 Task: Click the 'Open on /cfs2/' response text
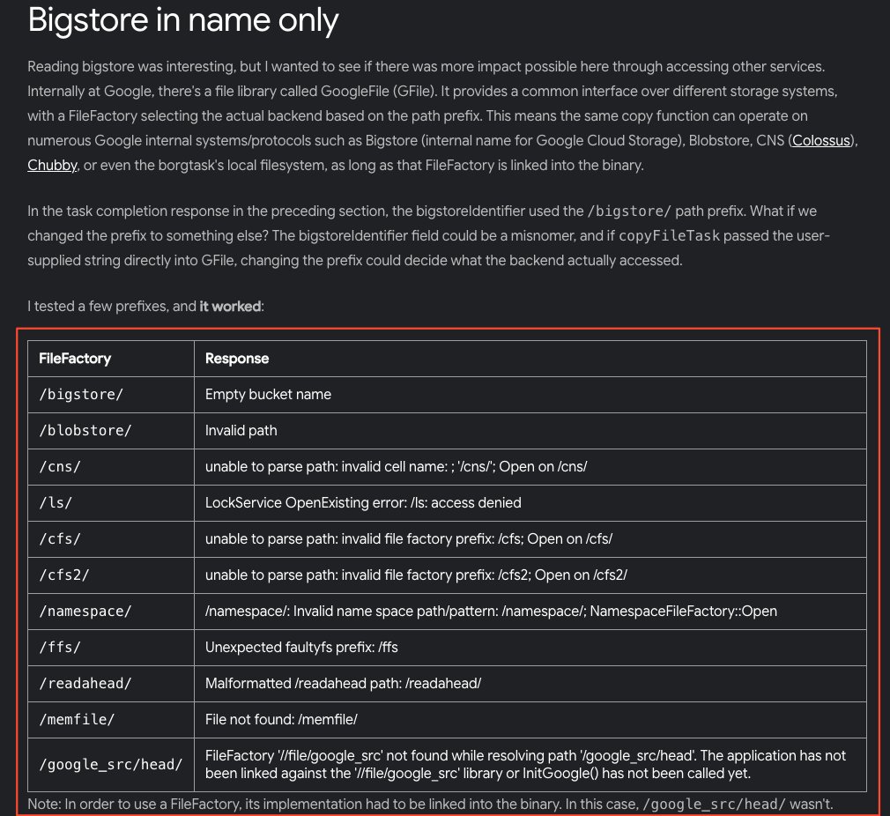coord(582,575)
